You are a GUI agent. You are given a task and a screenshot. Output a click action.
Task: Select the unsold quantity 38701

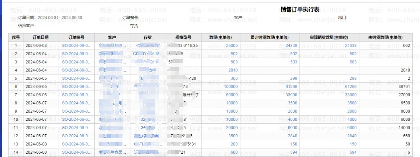404,87
